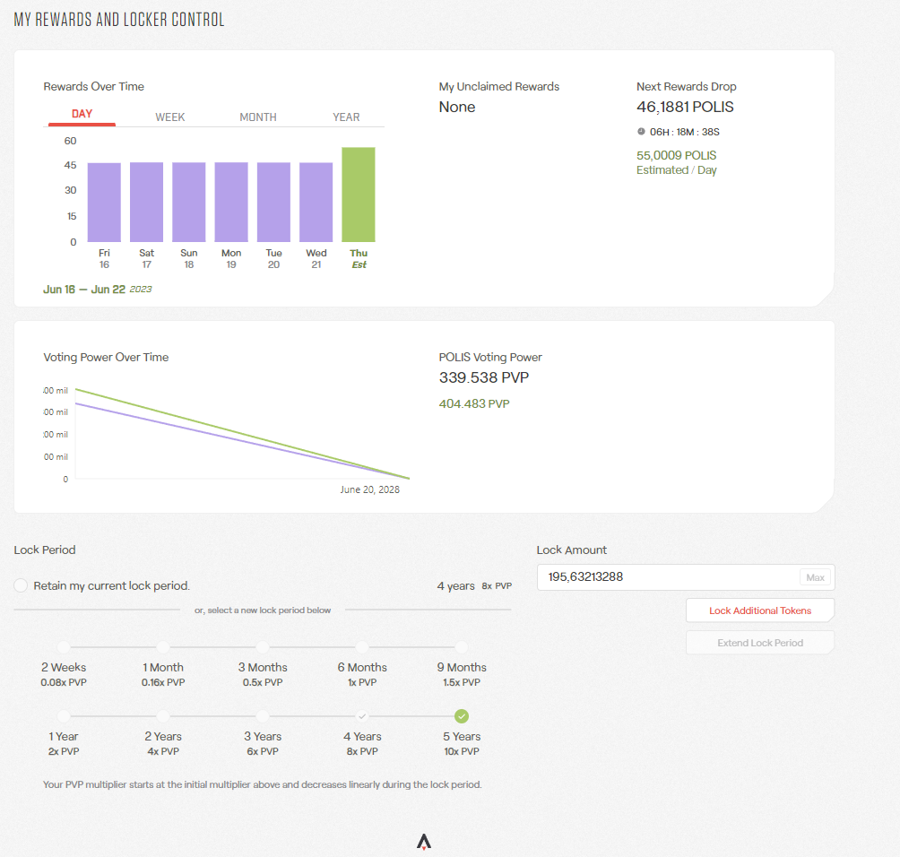Select the 2 Weeks lock period
The height and width of the screenshot is (857, 900).
[x=64, y=647]
